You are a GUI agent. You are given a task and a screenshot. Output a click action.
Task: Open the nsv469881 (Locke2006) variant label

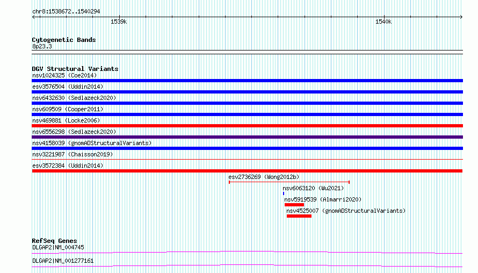tap(66, 120)
